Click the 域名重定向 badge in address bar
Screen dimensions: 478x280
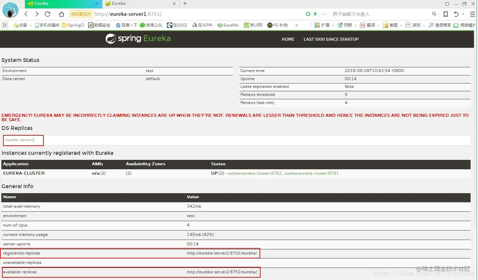[81, 14]
